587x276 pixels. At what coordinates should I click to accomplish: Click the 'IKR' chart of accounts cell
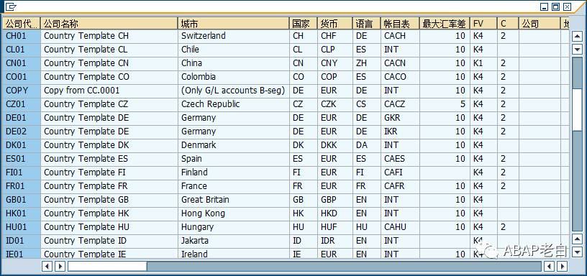400,132
